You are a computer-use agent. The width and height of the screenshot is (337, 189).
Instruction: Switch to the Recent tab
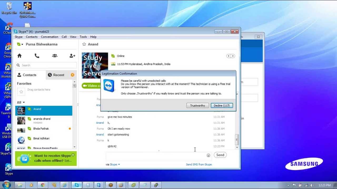pos(61,75)
